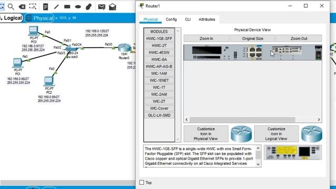Click PC0 computer icon in workspace
The width and height of the screenshot is (336, 189).
(34, 31)
